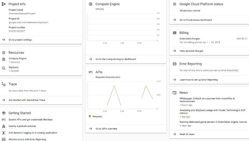Click the No sign of any errors message
The height and width of the screenshot is (141, 249).
(209, 70)
